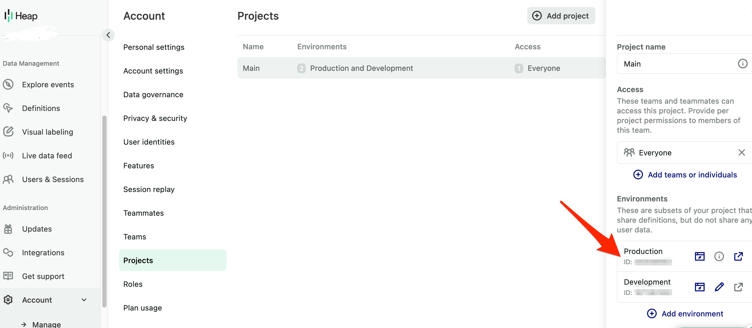Click the Project name info icon
The width and height of the screenshot is (752, 328).
point(742,64)
